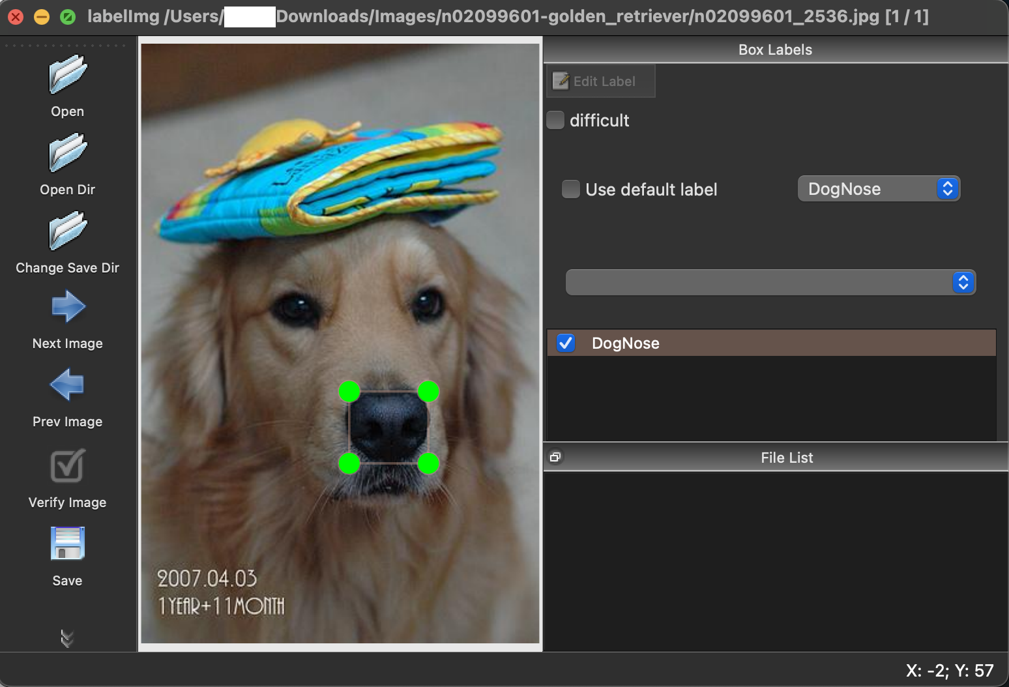Save annotations with the floppy disk icon

(x=67, y=544)
